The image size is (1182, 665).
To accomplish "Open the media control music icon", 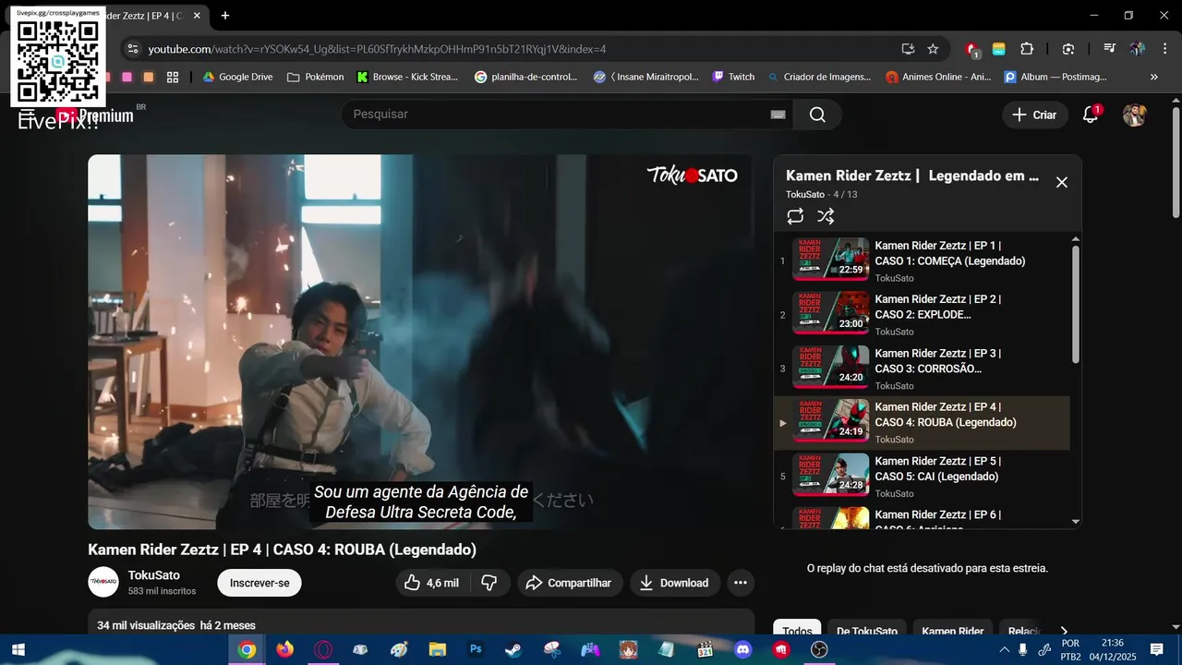I will coord(1109,49).
